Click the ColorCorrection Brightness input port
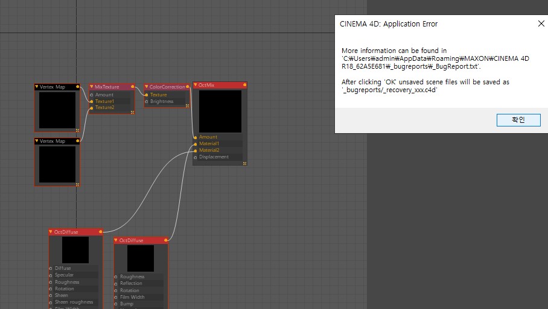 tap(147, 101)
